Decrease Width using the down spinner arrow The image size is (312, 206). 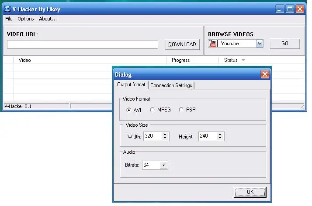click(165, 138)
